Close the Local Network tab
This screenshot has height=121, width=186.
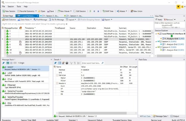(38, 16)
